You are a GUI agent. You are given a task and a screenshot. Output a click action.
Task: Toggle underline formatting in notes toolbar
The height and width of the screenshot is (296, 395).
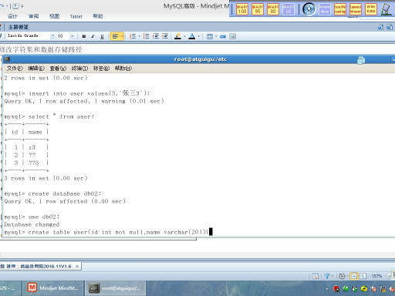coord(102,36)
